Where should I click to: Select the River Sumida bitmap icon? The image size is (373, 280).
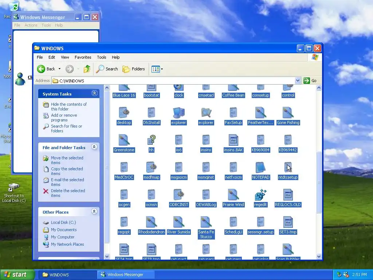178,222
